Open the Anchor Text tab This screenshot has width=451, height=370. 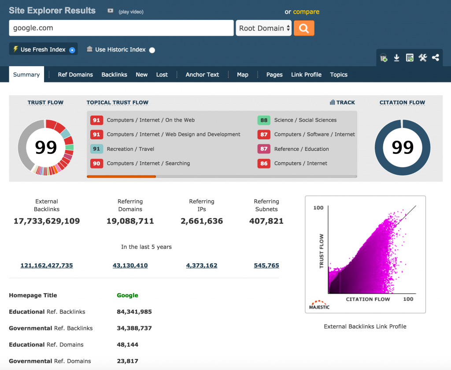tap(202, 75)
